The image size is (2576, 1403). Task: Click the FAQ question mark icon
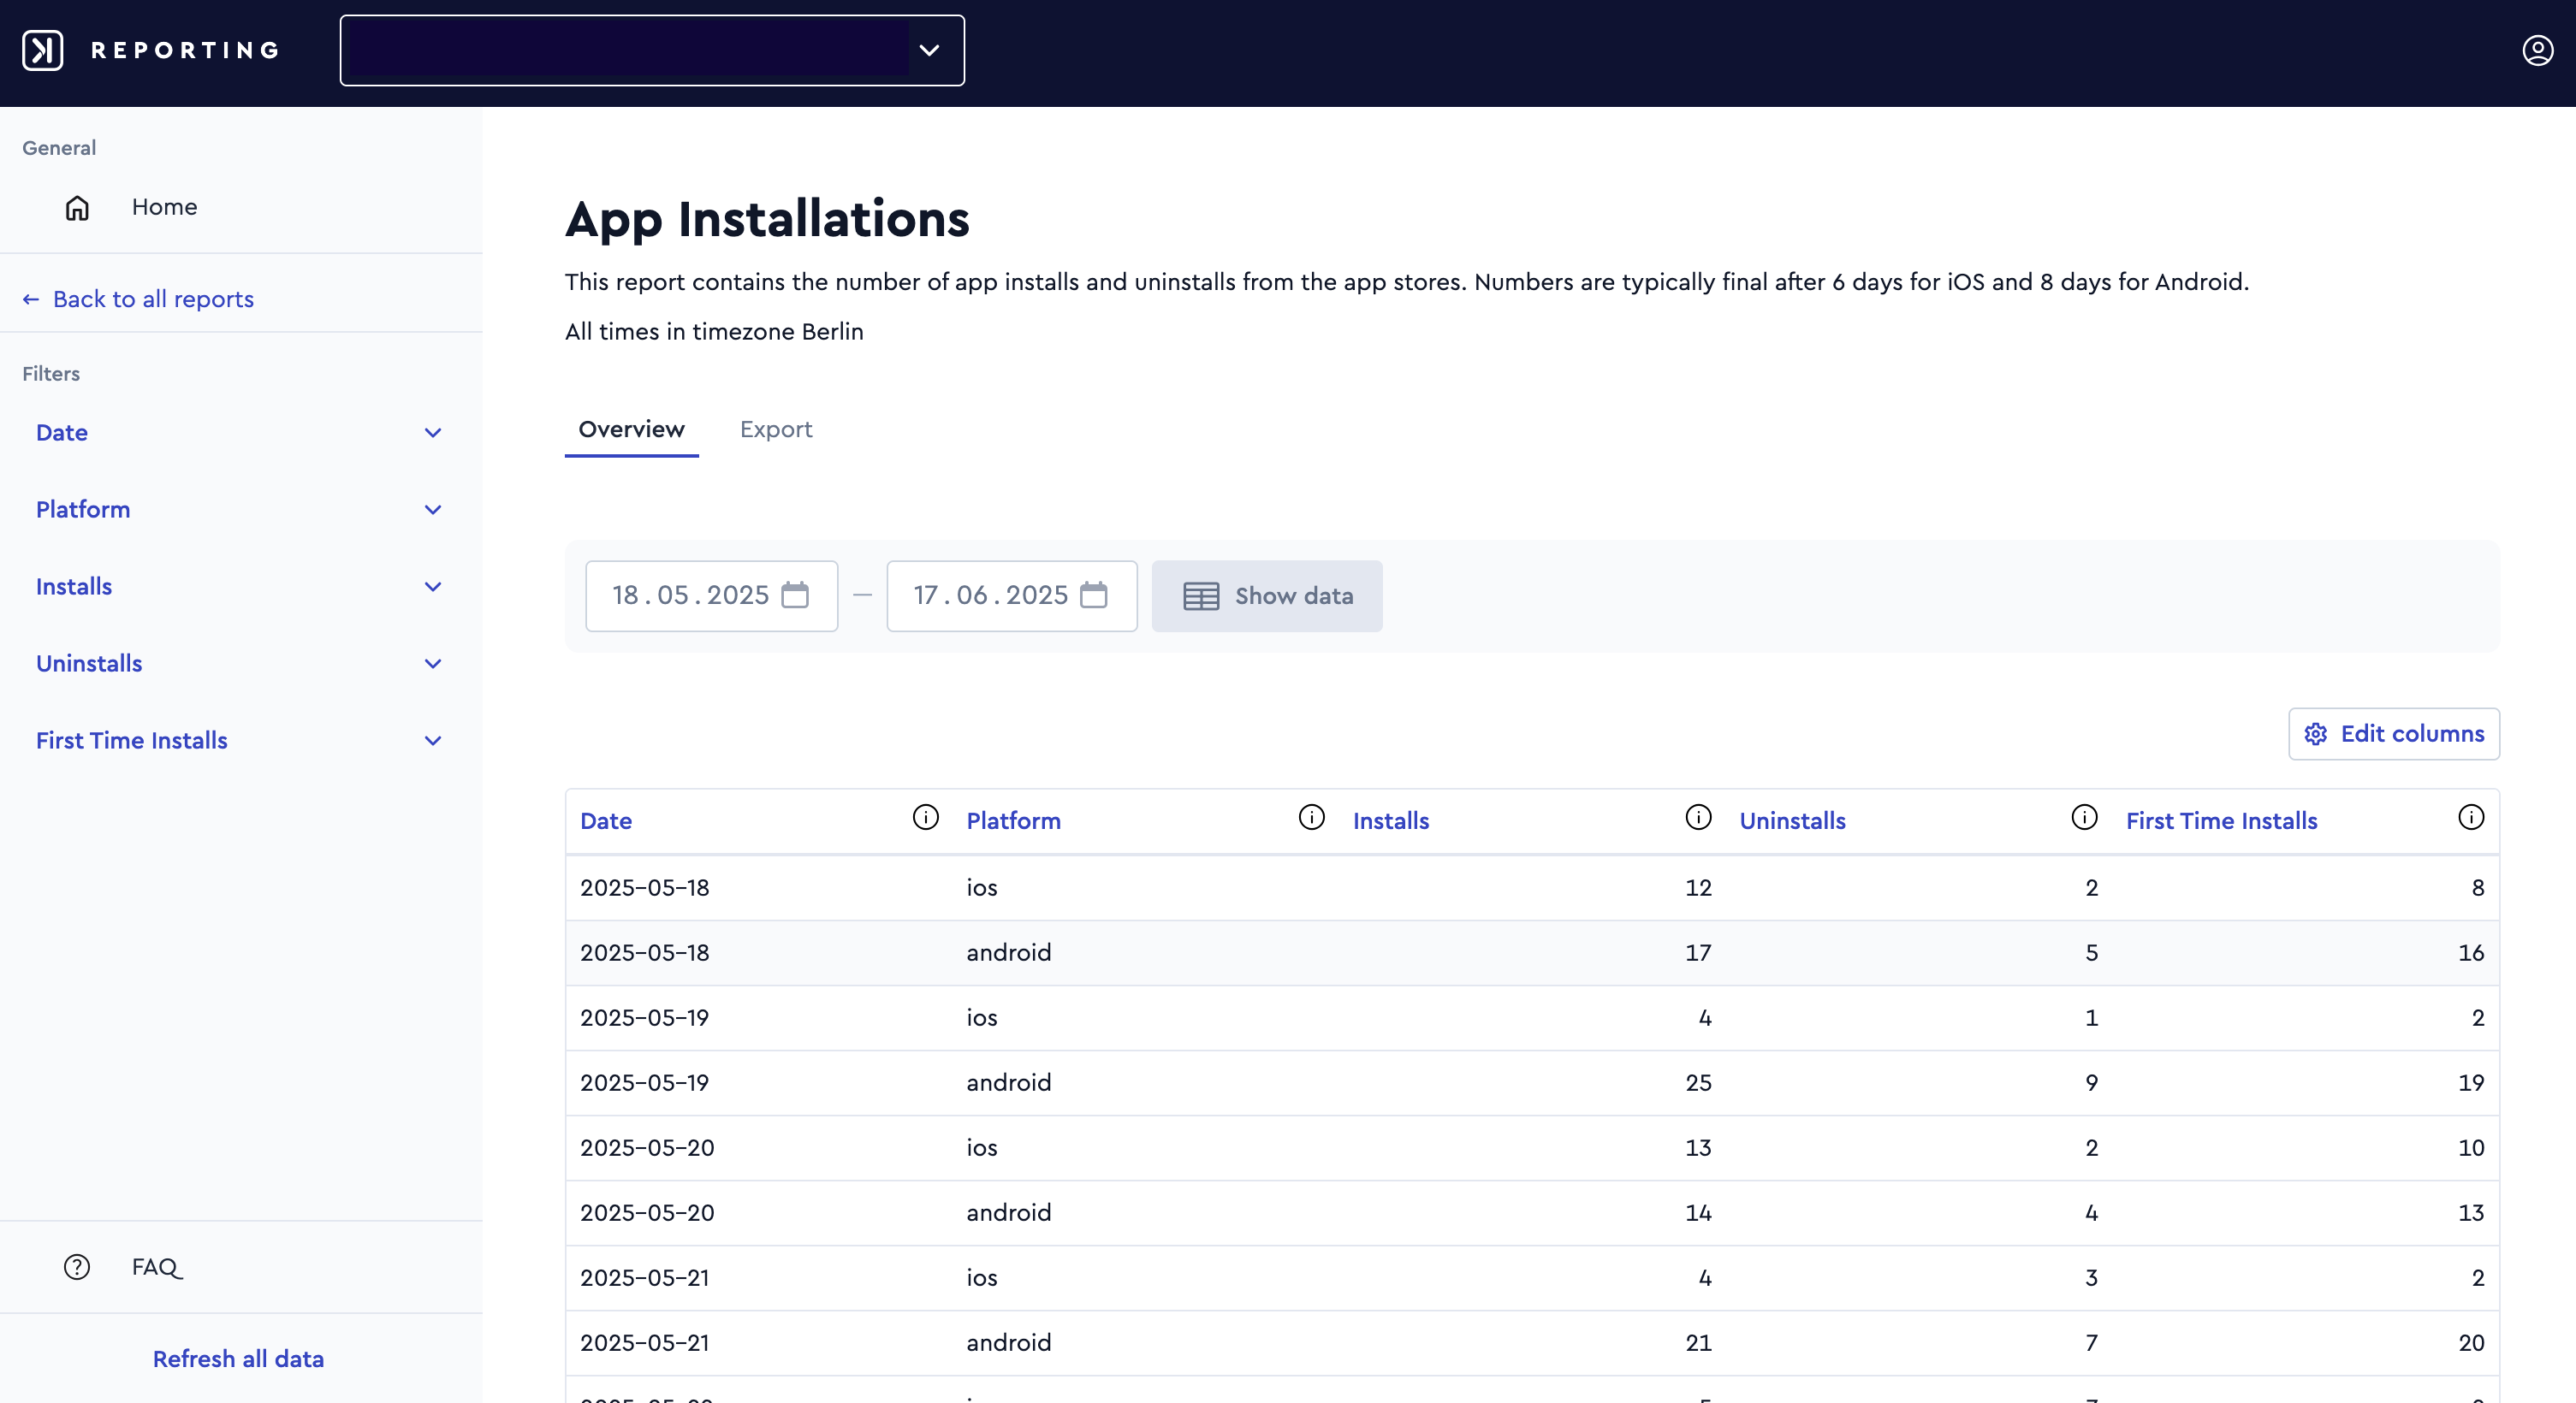tap(77, 1267)
